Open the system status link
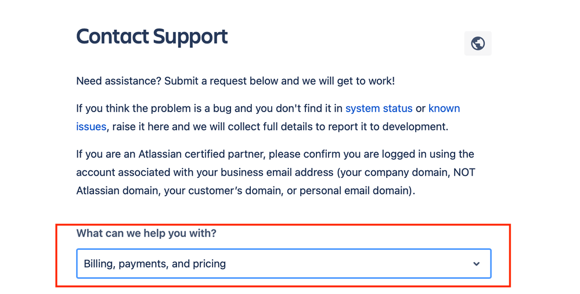 [379, 109]
